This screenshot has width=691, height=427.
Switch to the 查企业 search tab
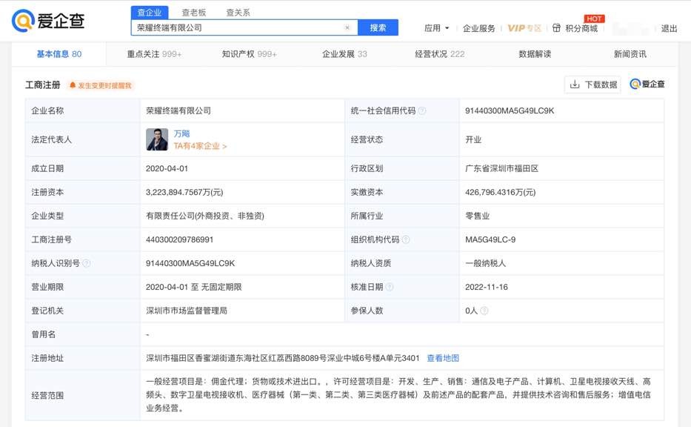point(150,13)
